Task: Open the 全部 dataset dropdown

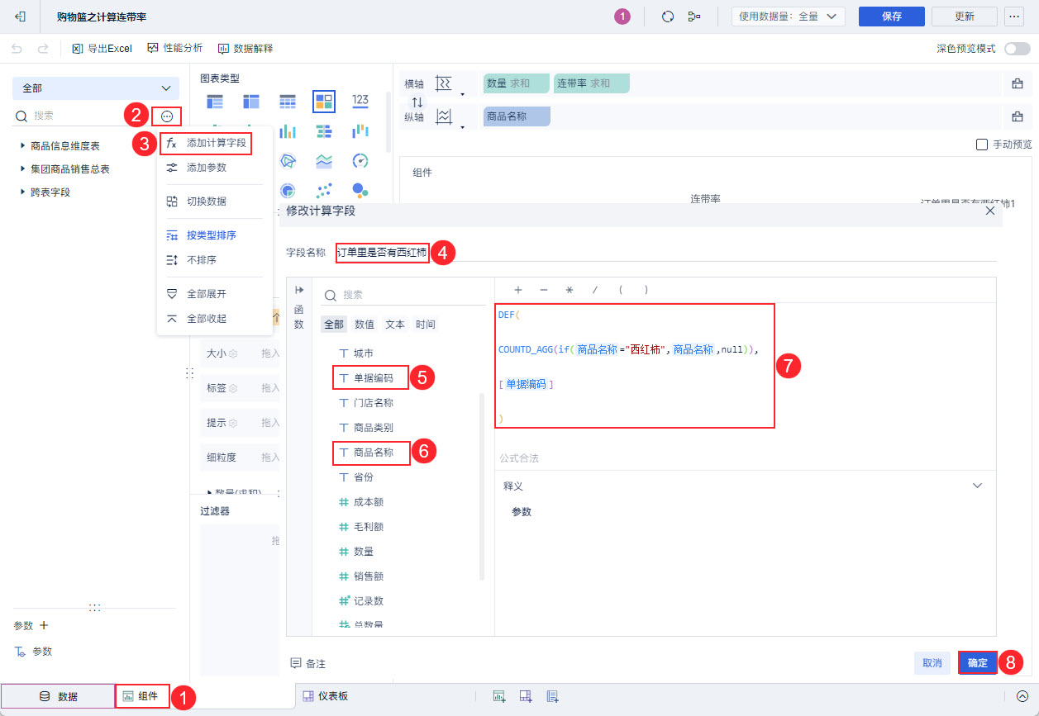Action: pyautogui.click(x=96, y=88)
